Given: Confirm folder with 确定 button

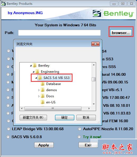Looking at the screenshot, I should (65, 117).
